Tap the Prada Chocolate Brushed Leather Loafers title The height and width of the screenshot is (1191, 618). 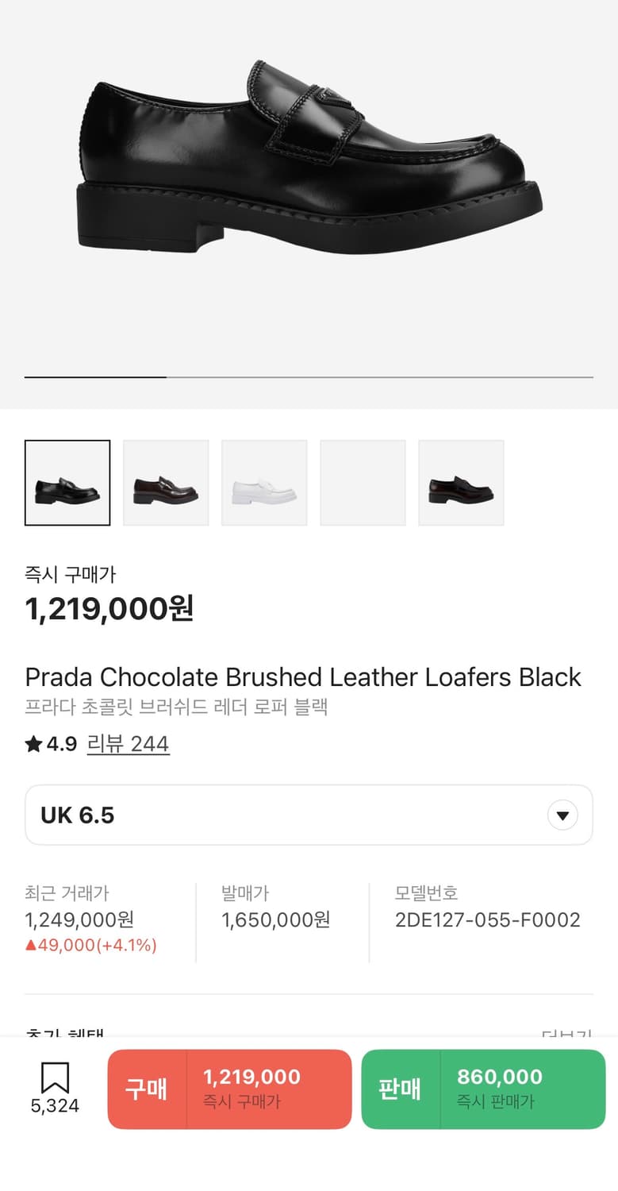pos(303,677)
